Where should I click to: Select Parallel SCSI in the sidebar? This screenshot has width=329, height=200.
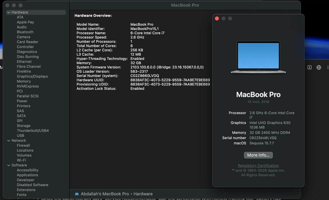[x=28, y=96]
